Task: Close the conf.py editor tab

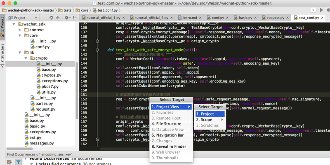Action: click(227, 18)
